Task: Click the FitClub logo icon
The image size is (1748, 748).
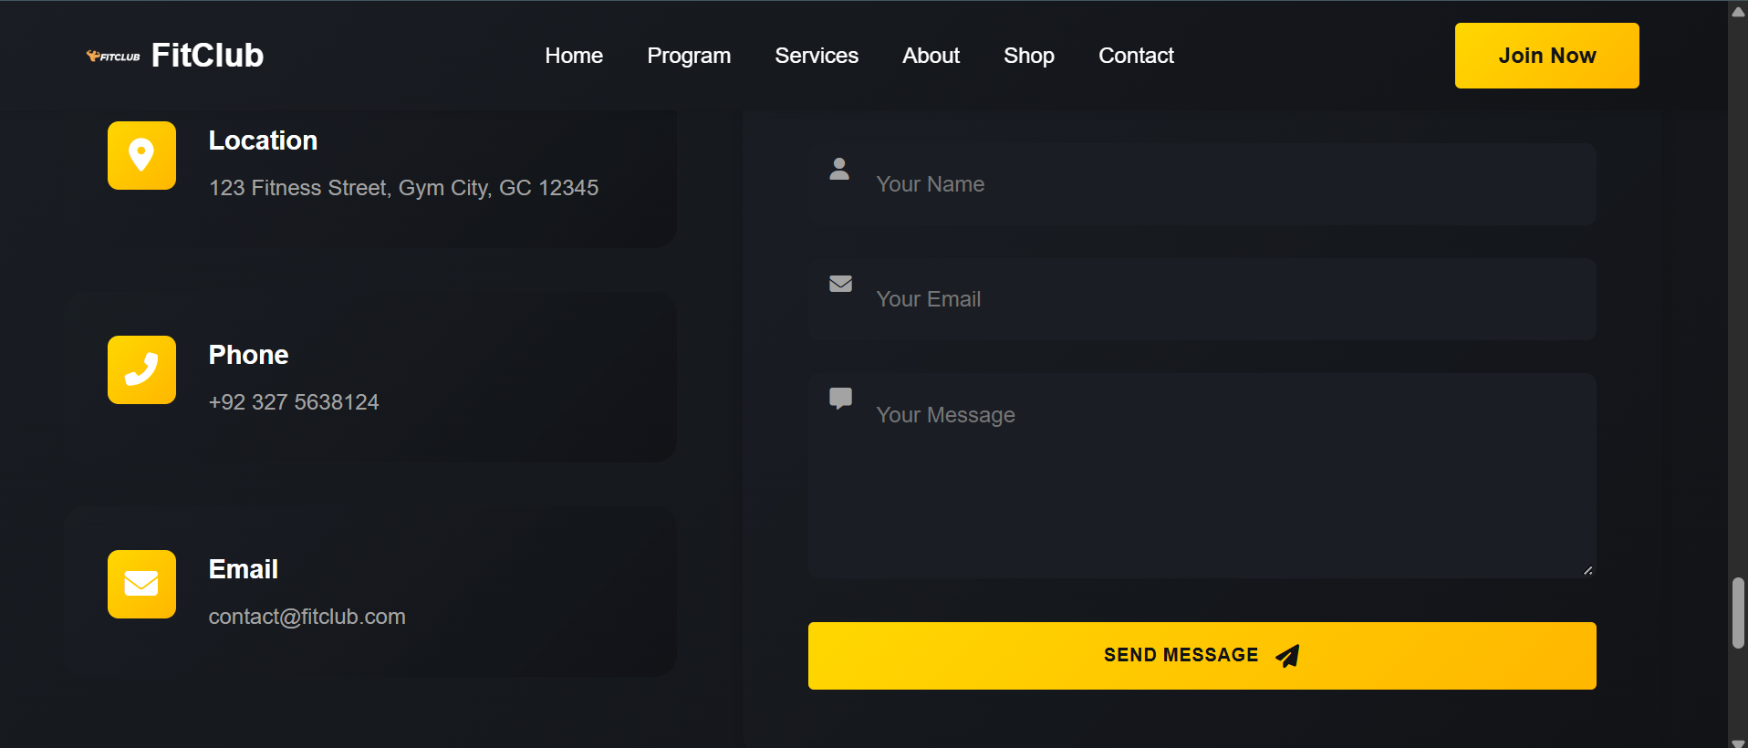Action: (x=113, y=57)
